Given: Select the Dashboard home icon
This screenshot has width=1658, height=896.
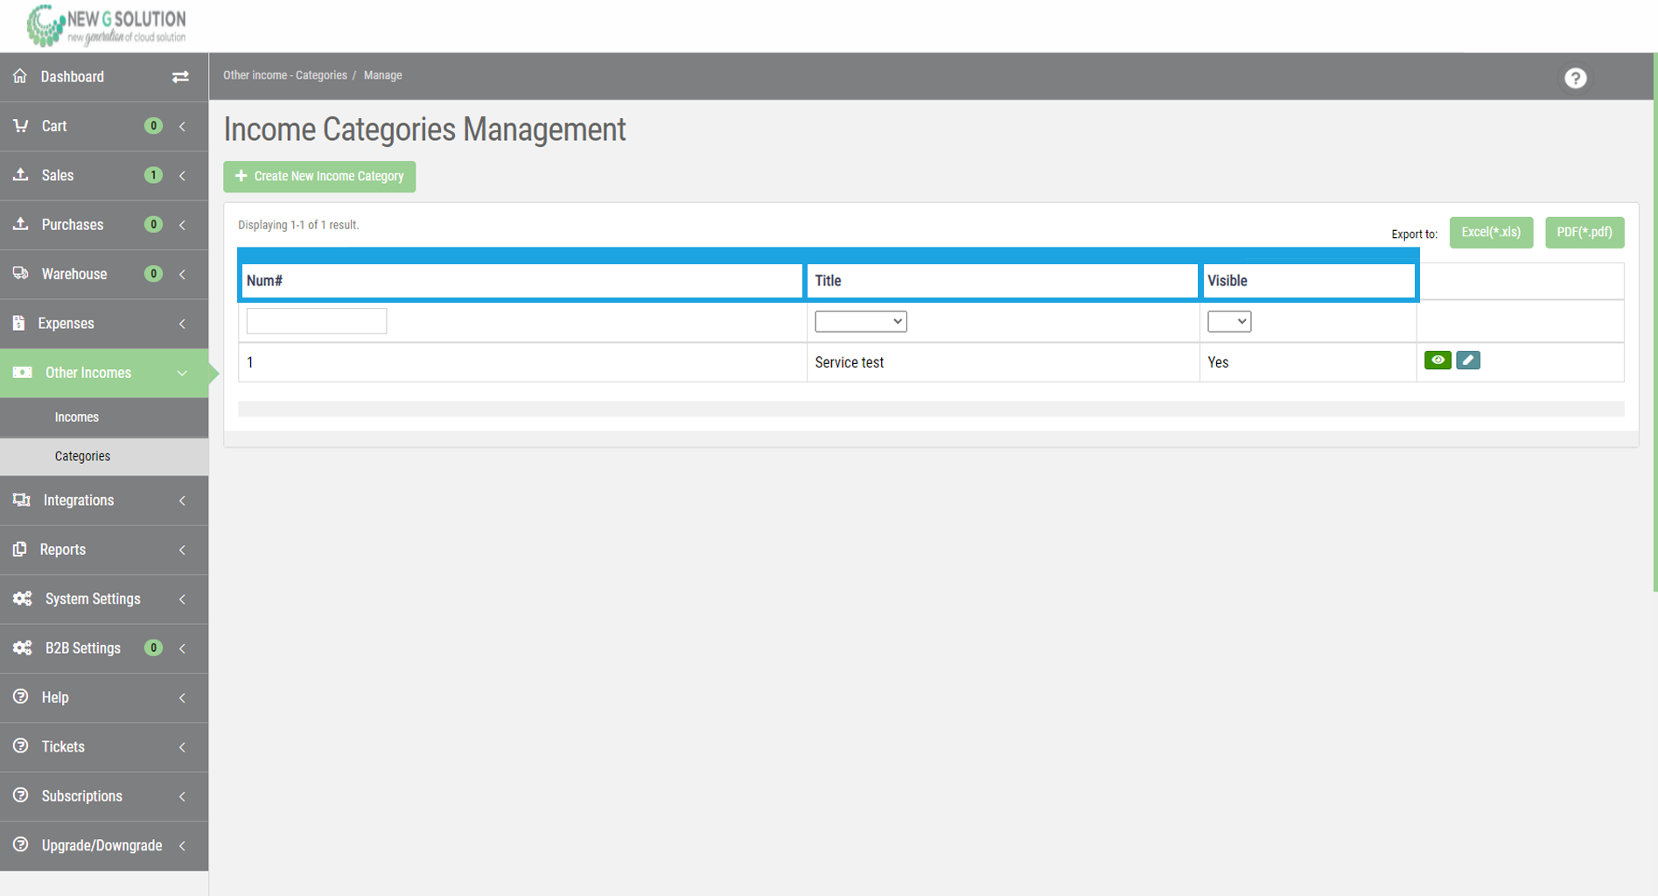Looking at the screenshot, I should coord(20,76).
